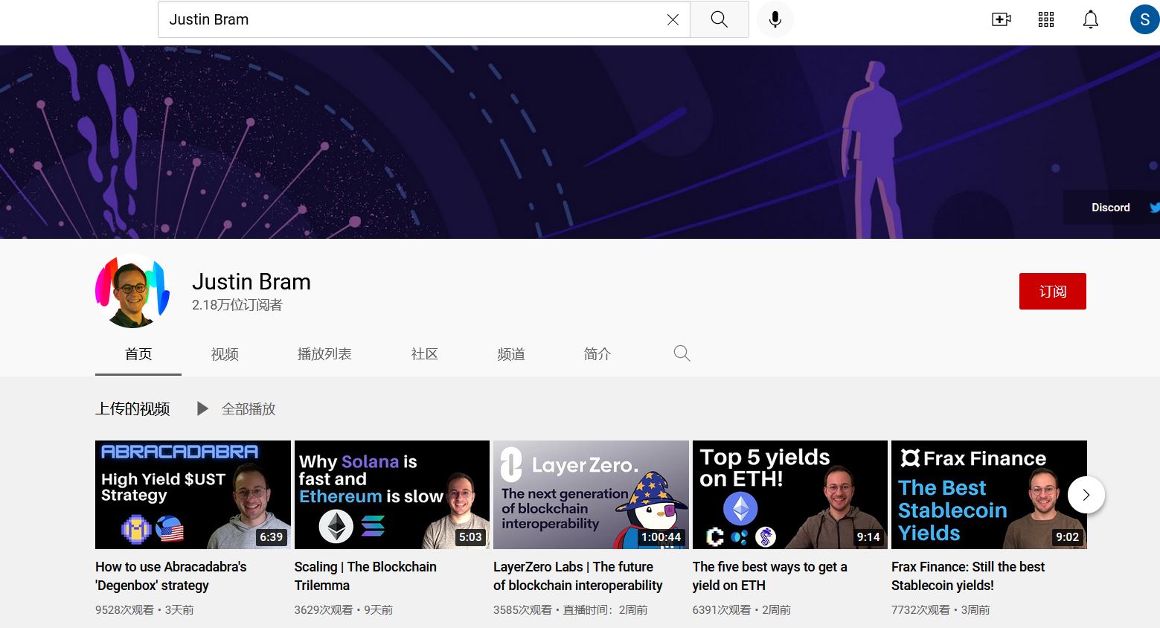Open the Frax Finance Best Stablecoin Yields thumbnail
1160x628 pixels.
(989, 495)
